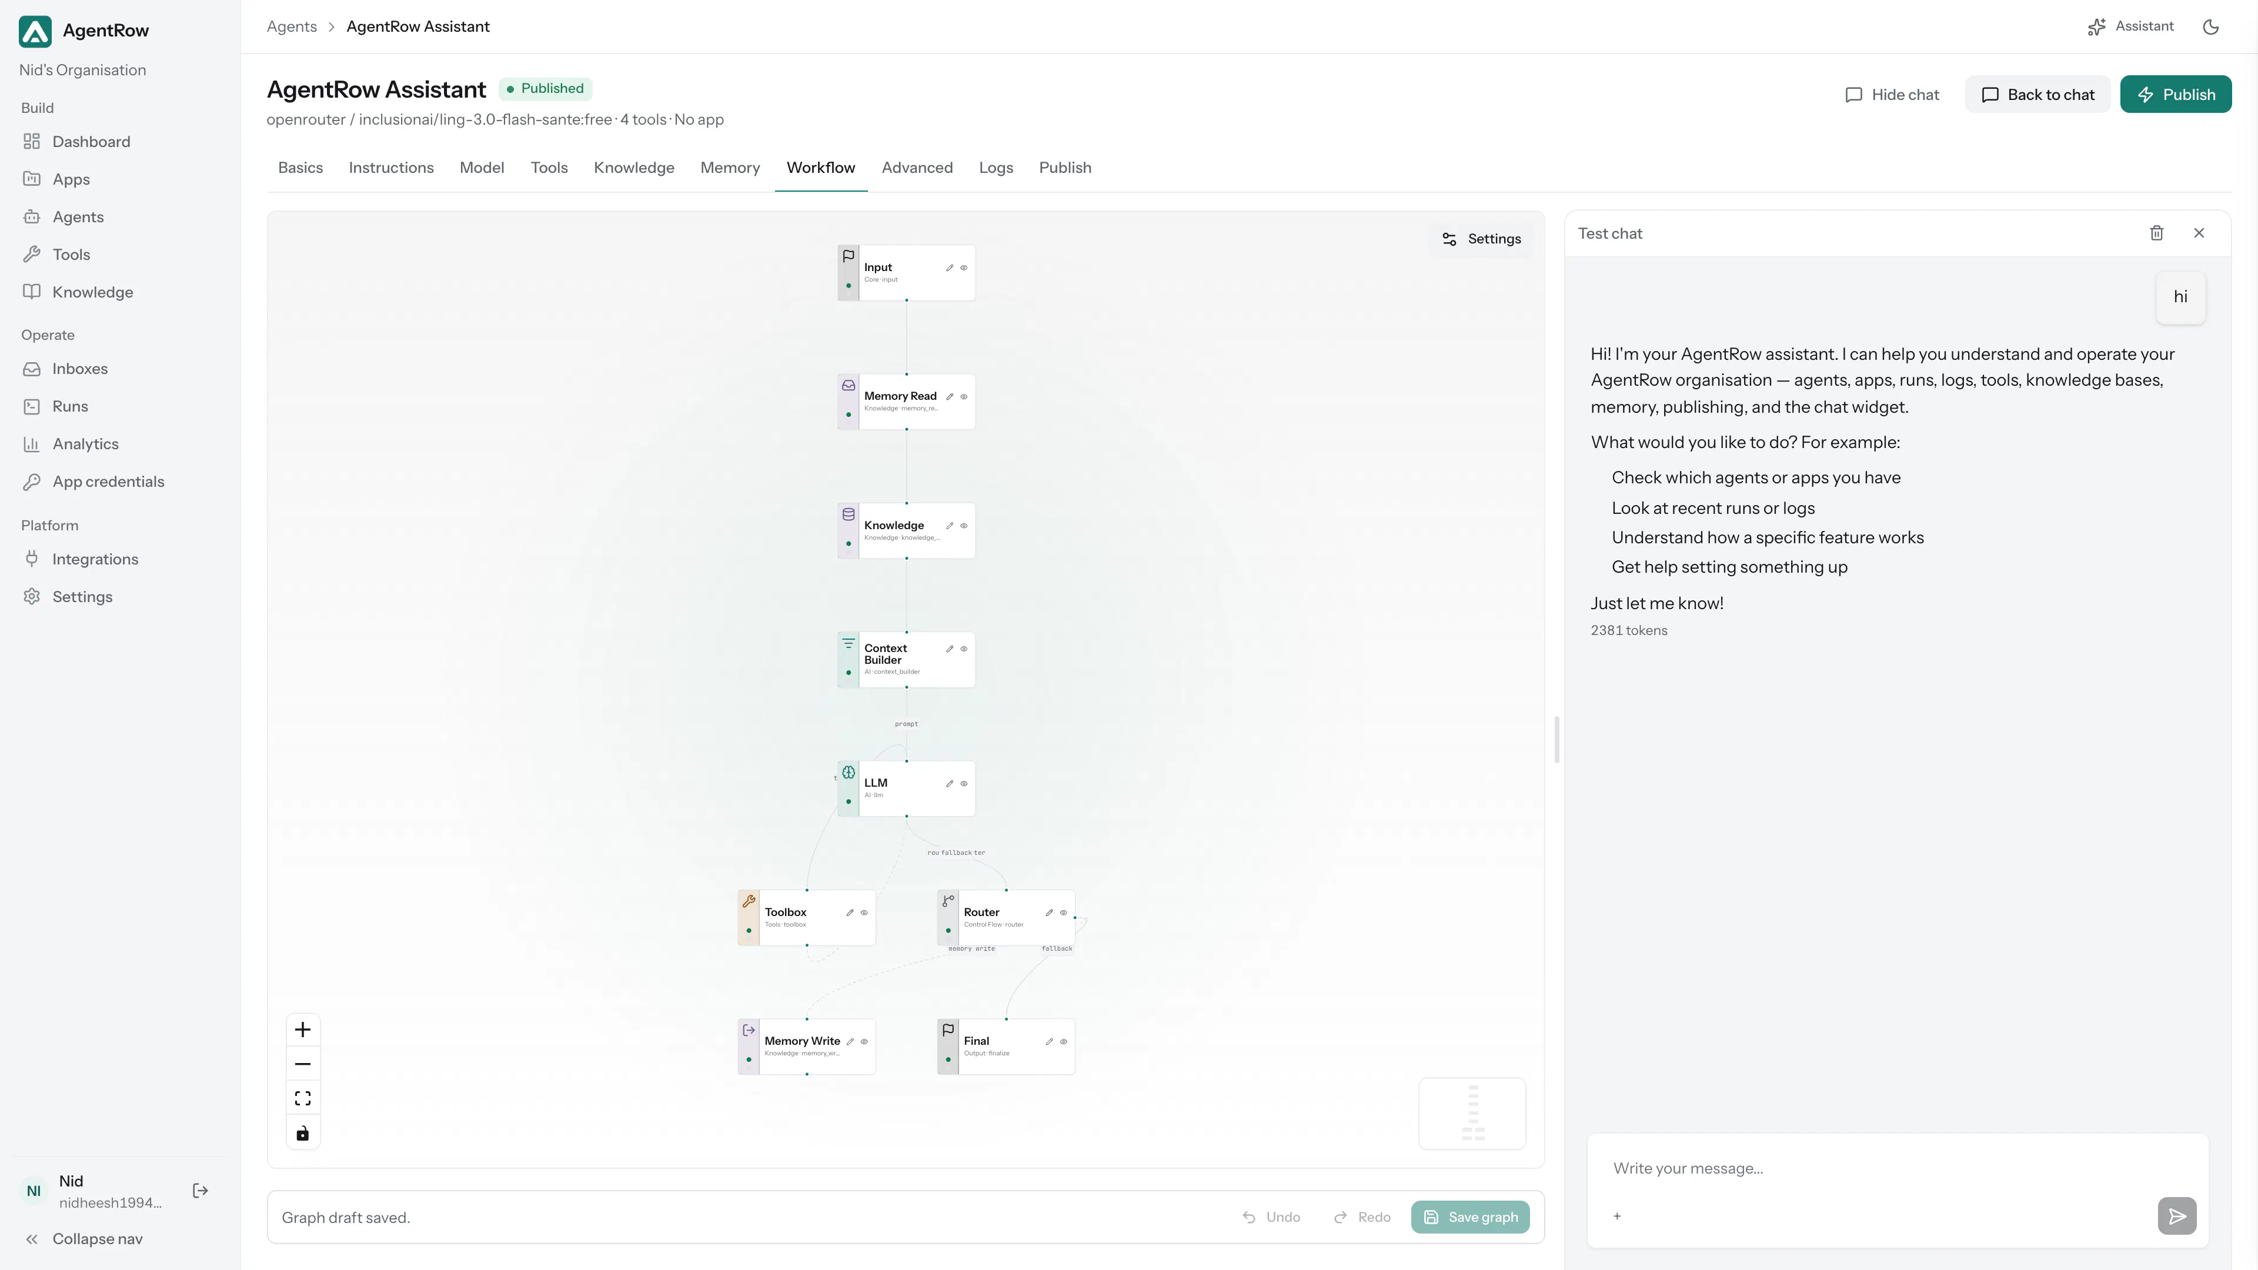2258x1270 pixels.
Task: Send the chat message
Action: tap(2176, 1216)
